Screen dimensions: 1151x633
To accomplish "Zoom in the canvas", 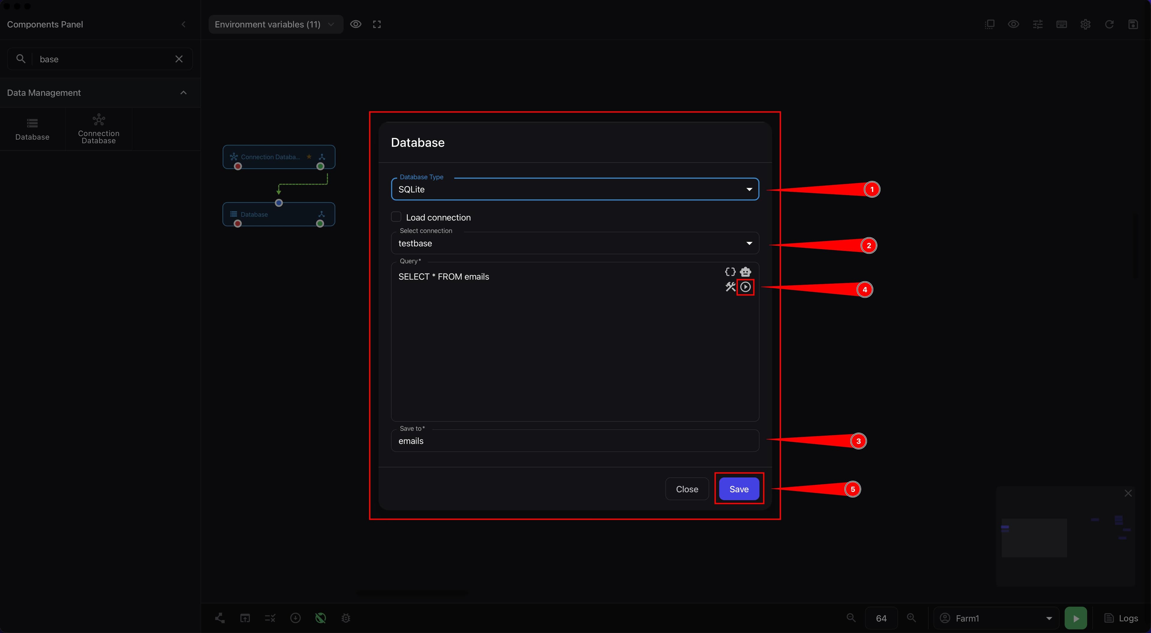I will point(912,618).
